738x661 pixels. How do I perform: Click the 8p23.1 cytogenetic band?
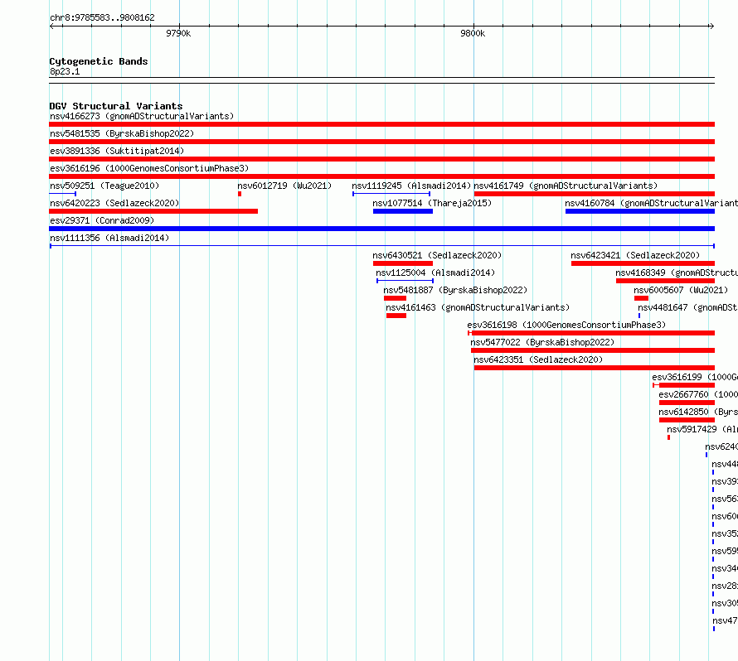pos(381,80)
